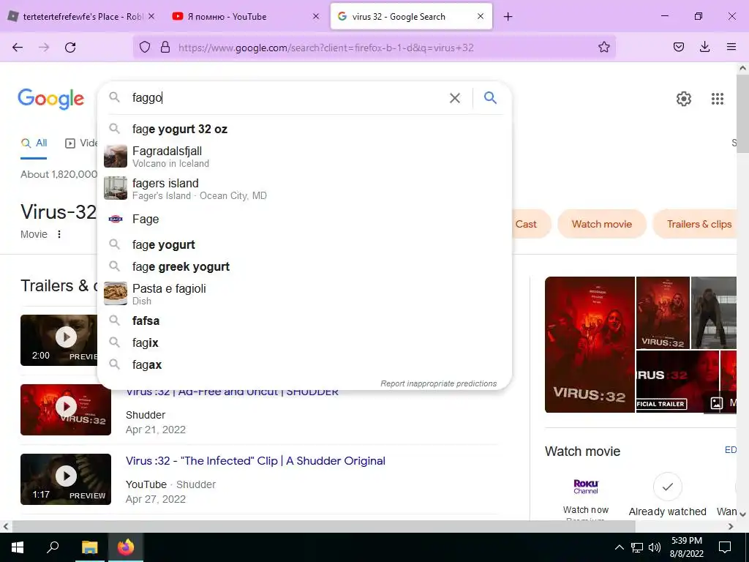Open Windows Start menu
749x562 pixels.
coord(18,547)
